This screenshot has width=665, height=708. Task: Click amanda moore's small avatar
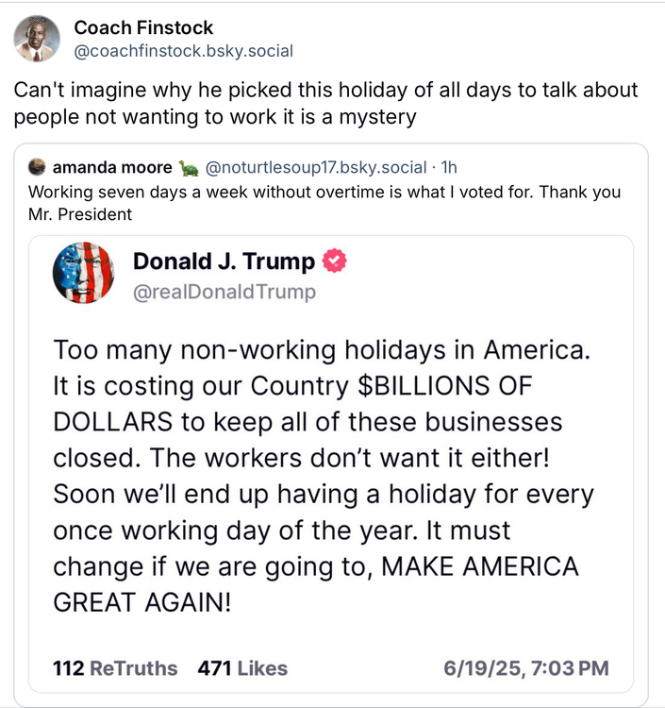pyautogui.click(x=38, y=168)
